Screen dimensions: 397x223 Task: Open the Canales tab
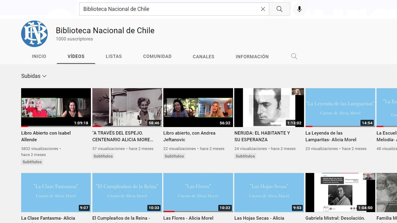[x=203, y=56]
